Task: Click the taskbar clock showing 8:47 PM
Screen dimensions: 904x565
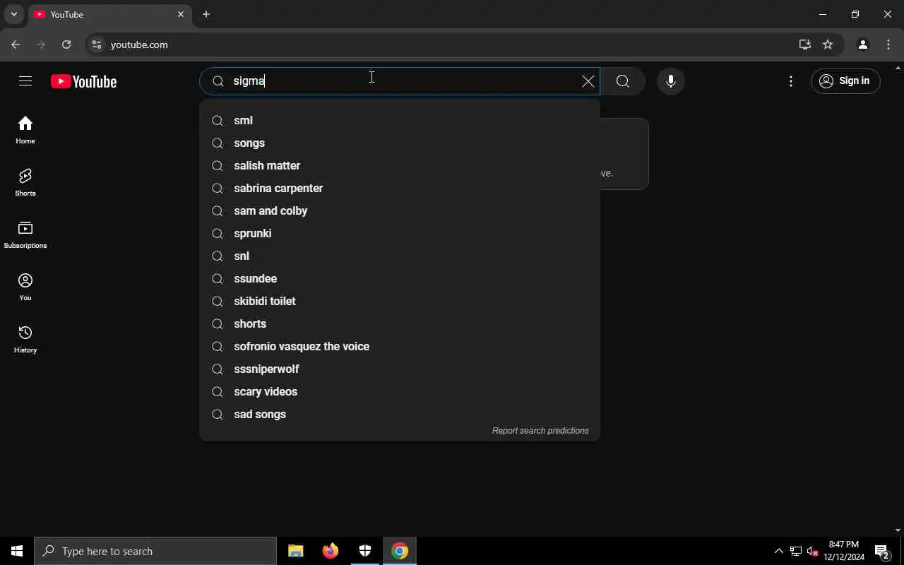Action: (844, 551)
